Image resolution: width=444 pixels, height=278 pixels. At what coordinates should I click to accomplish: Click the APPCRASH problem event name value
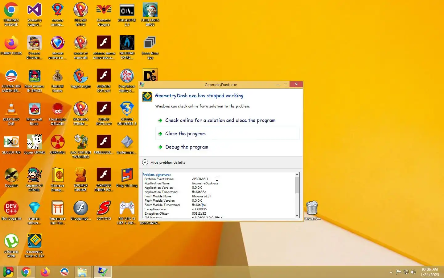[200, 179]
